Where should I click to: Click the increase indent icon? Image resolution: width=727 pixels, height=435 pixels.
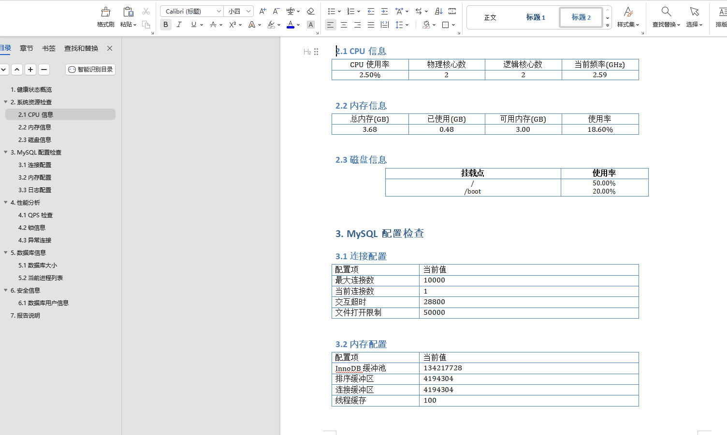[384, 11]
